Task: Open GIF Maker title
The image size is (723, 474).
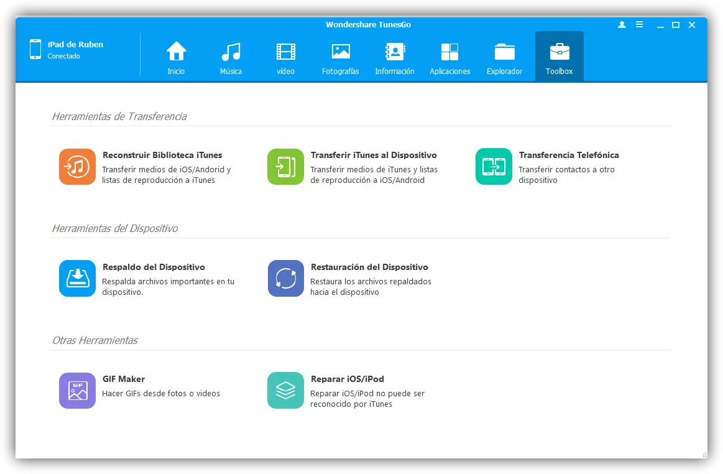Action: [x=124, y=379]
